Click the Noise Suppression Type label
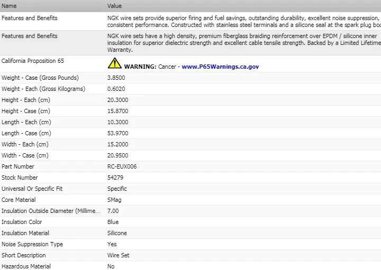This screenshot has height=270, width=381. click(32, 245)
